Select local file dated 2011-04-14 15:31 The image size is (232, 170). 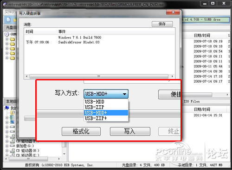(208, 115)
